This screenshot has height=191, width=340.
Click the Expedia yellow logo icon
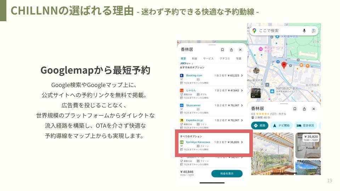click(x=182, y=120)
